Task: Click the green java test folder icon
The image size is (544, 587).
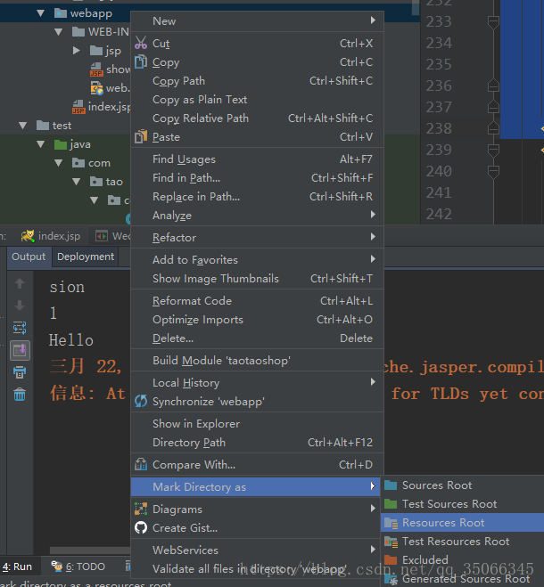Action: click(61, 144)
